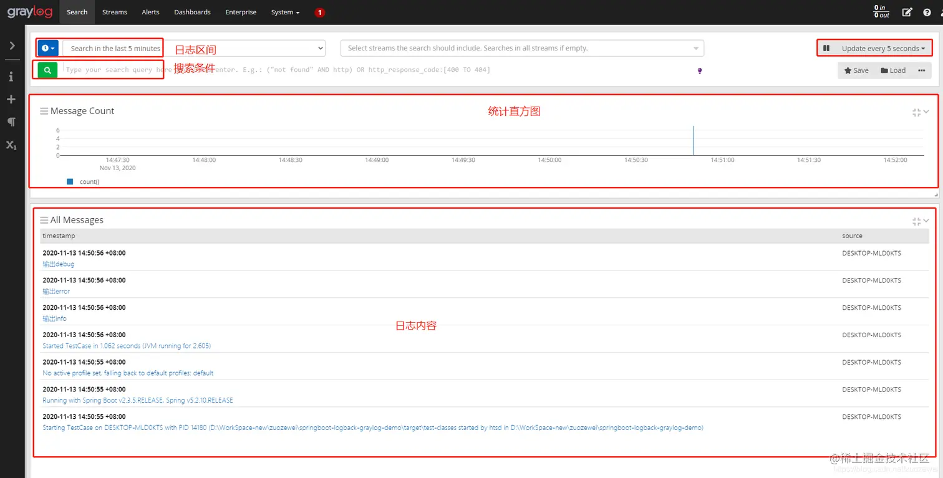This screenshot has width=943, height=478.
Task: Expand the left sidebar with chevron
Action: pyautogui.click(x=12, y=45)
